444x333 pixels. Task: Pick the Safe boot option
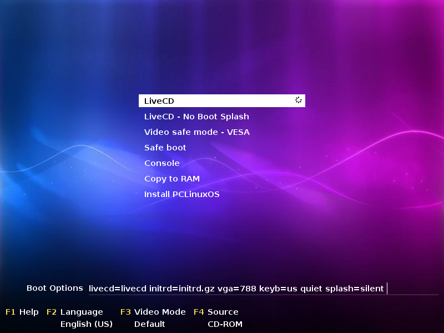(x=165, y=148)
